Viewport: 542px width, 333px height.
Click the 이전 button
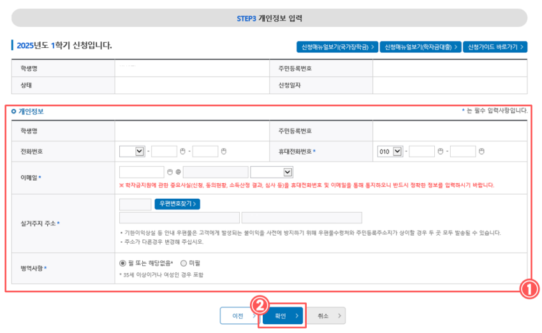(x=239, y=316)
